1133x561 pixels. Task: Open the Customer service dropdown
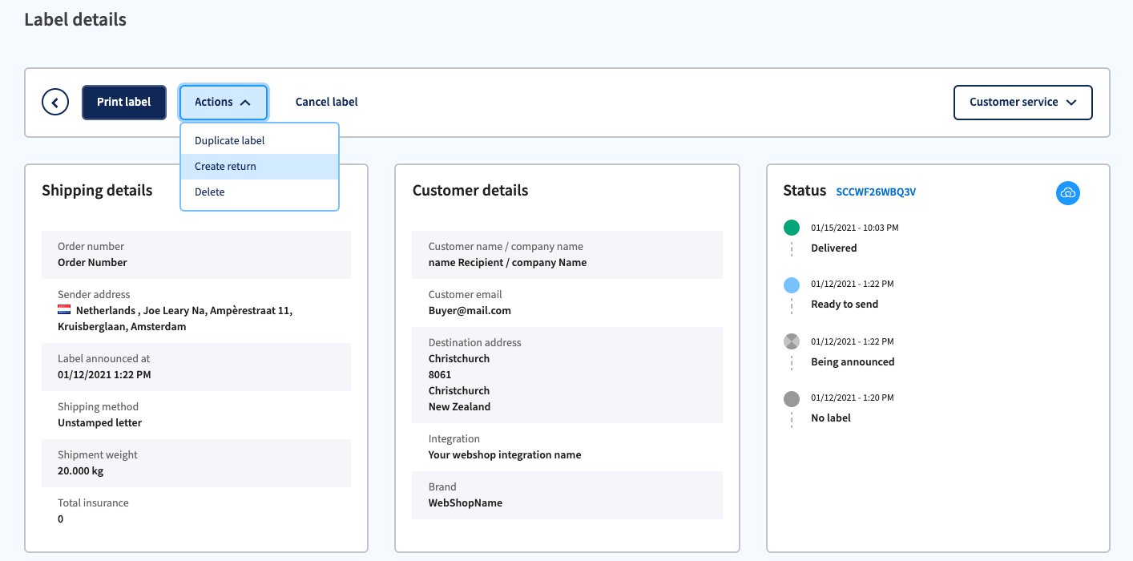pos(1022,102)
